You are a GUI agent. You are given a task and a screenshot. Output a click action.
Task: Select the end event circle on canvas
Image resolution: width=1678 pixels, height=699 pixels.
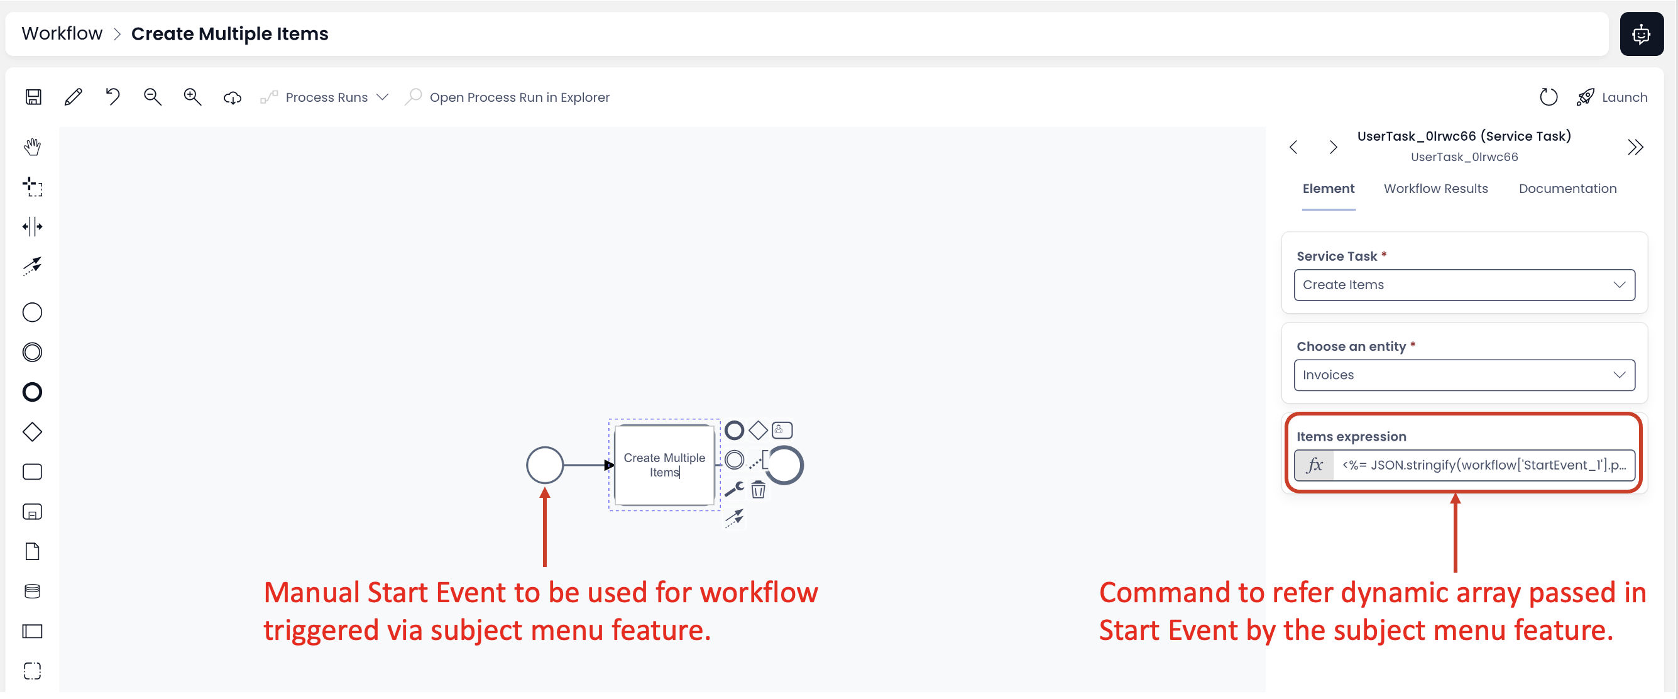coord(784,465)
